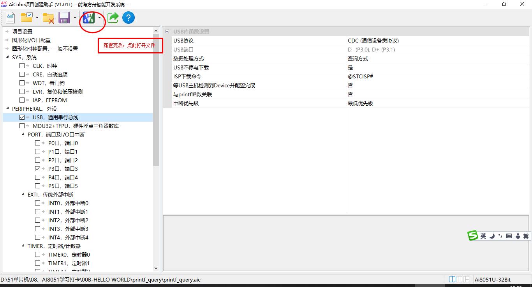Click the Ai8051U-32Bit chip label

coord(492,279)
